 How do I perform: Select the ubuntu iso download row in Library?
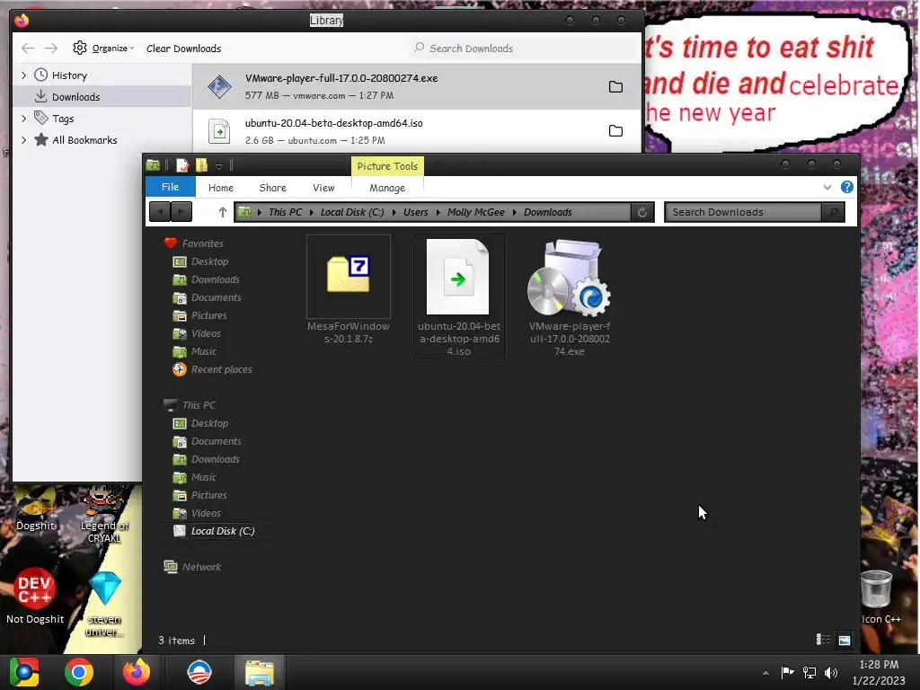click(x=417, y=131)
